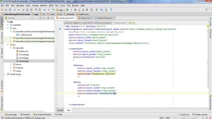Switch to the Design editor view

coord(60,110)
